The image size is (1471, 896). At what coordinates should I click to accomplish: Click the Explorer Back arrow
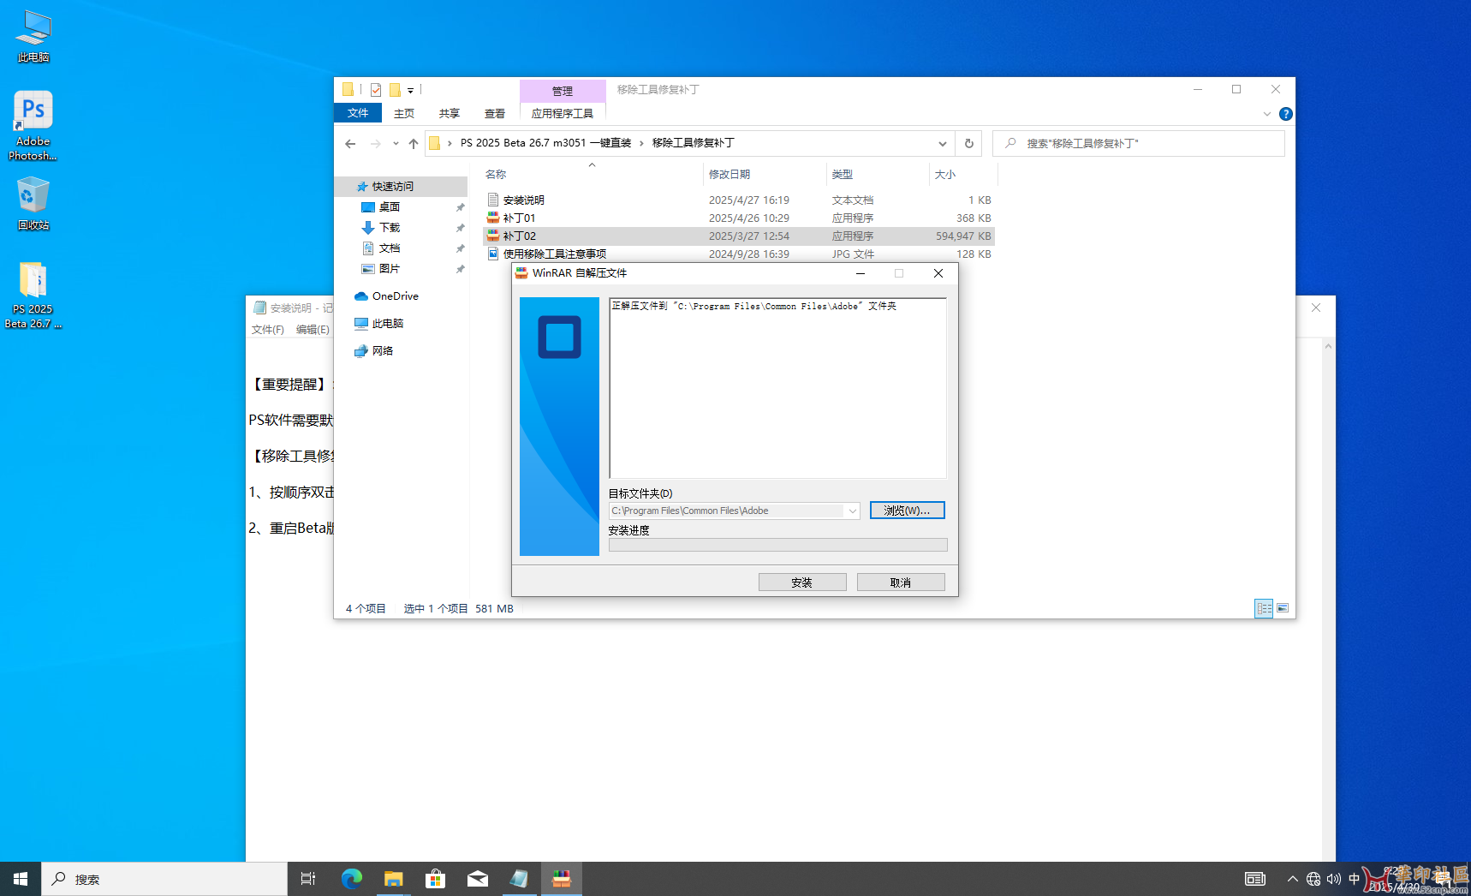point(350,144)
